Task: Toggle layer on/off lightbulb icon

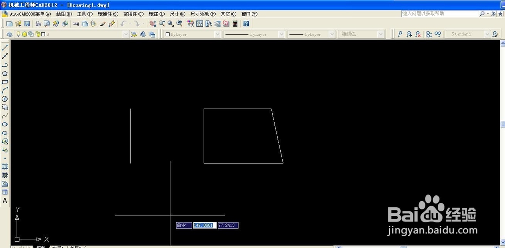Action: [x=19, y=34]
